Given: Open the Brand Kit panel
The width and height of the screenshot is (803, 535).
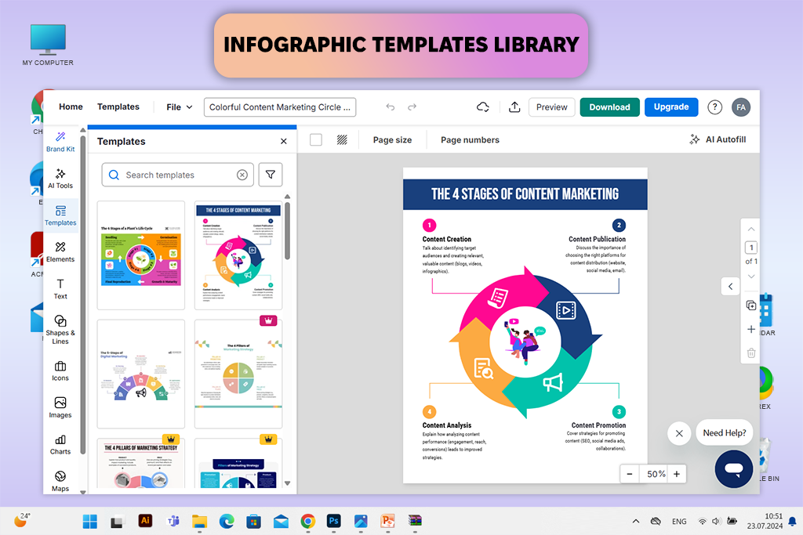Looking at the screenshot, I should (x=60, y=142).
